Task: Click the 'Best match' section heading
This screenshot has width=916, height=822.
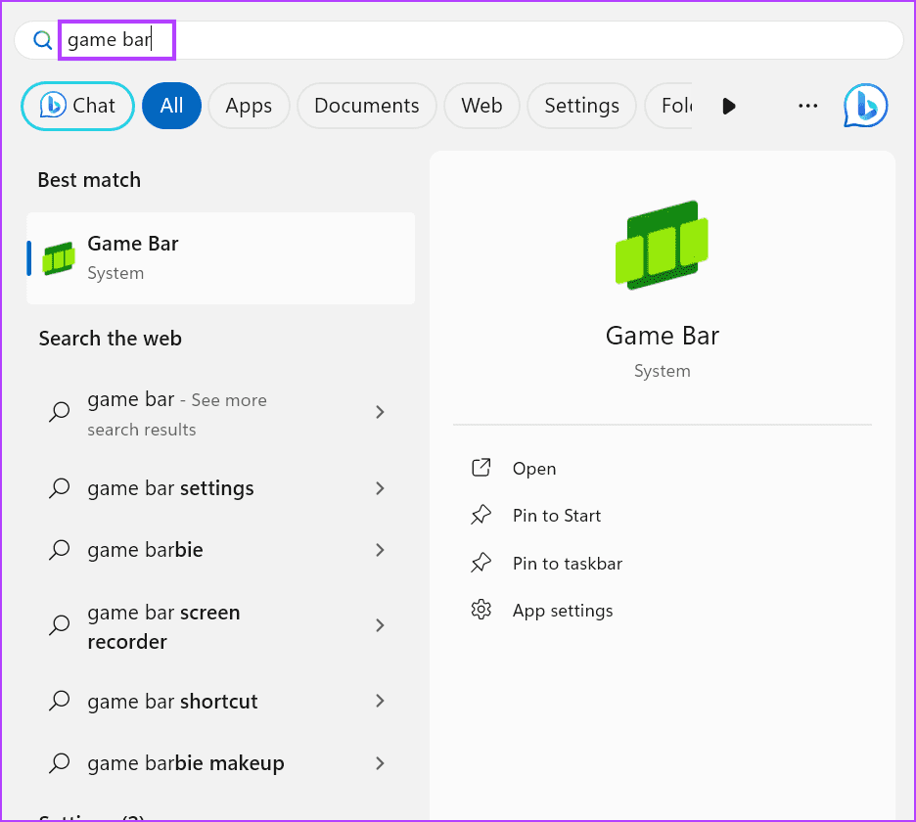Action: [x=89, y=180]
